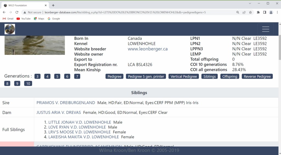The height and width of the screenshot is (155, 281).
Task: Click the Canada born-in value
Action: (x=135, y=38)
